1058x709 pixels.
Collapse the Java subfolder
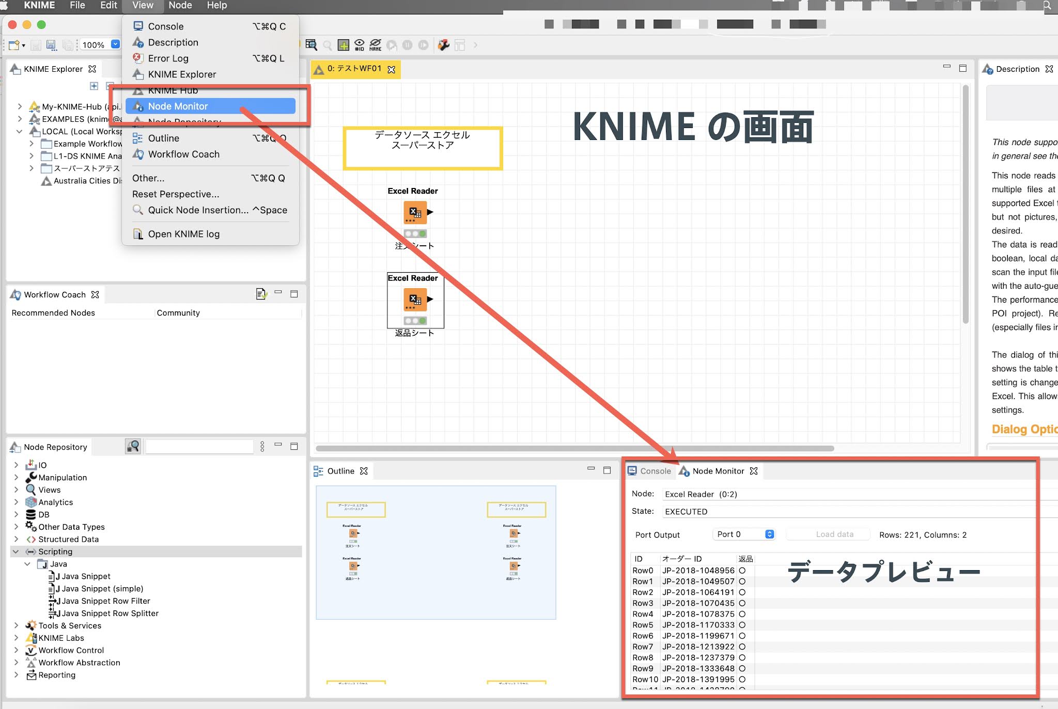tap(27, 564)
